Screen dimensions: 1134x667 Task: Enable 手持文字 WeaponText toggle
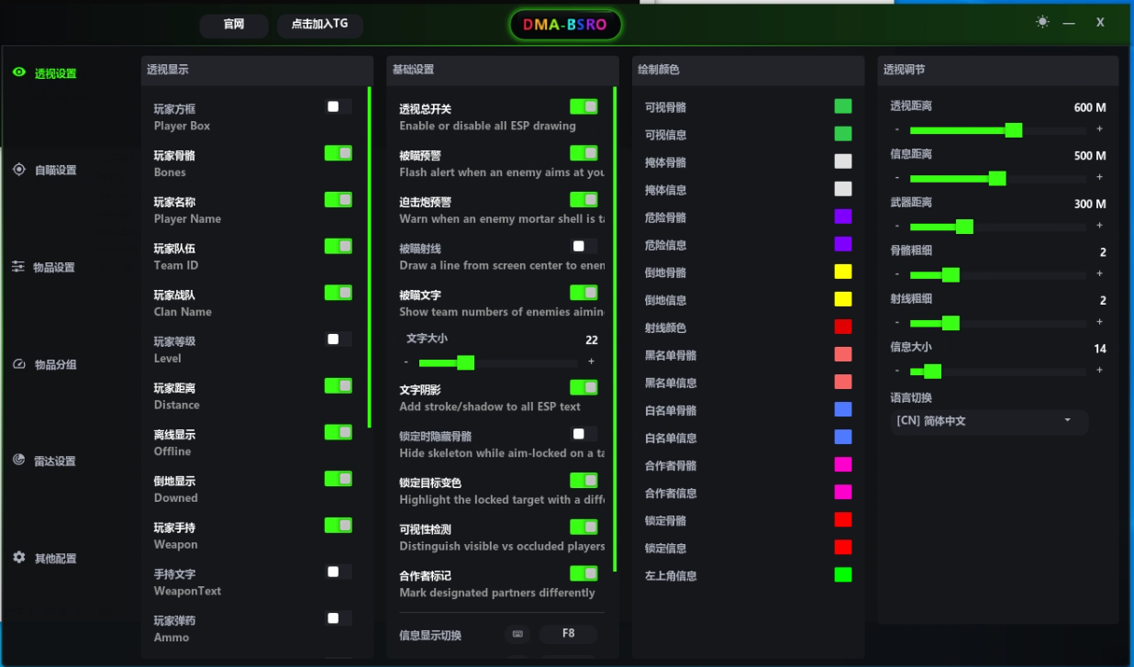coord(339,572)
